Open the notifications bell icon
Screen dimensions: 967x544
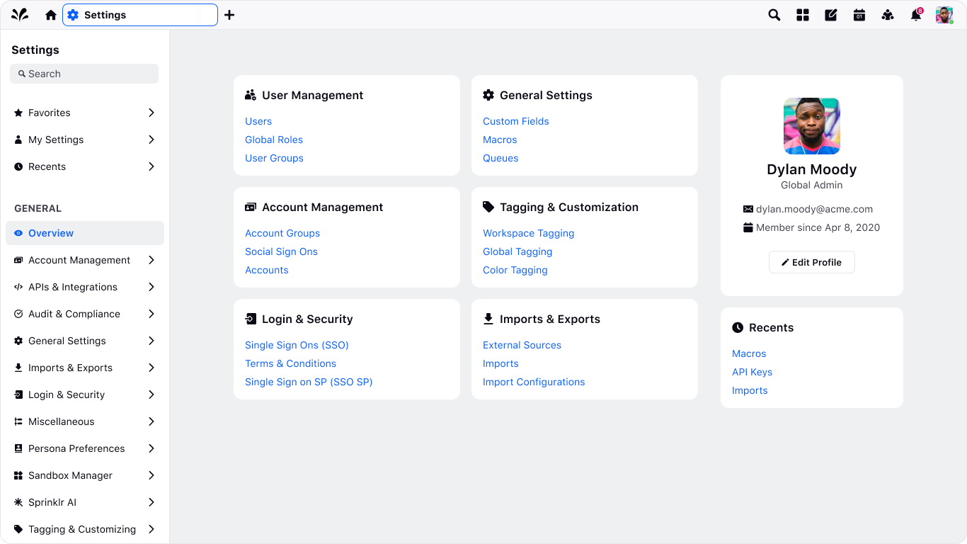coord(916,15)
